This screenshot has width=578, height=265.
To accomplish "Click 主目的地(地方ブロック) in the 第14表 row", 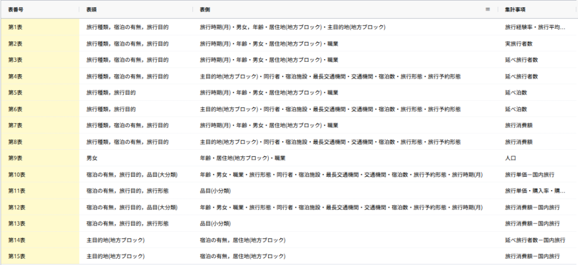I will tap(115, 240).
